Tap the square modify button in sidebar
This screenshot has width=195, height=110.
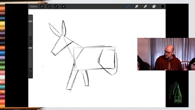30,42
